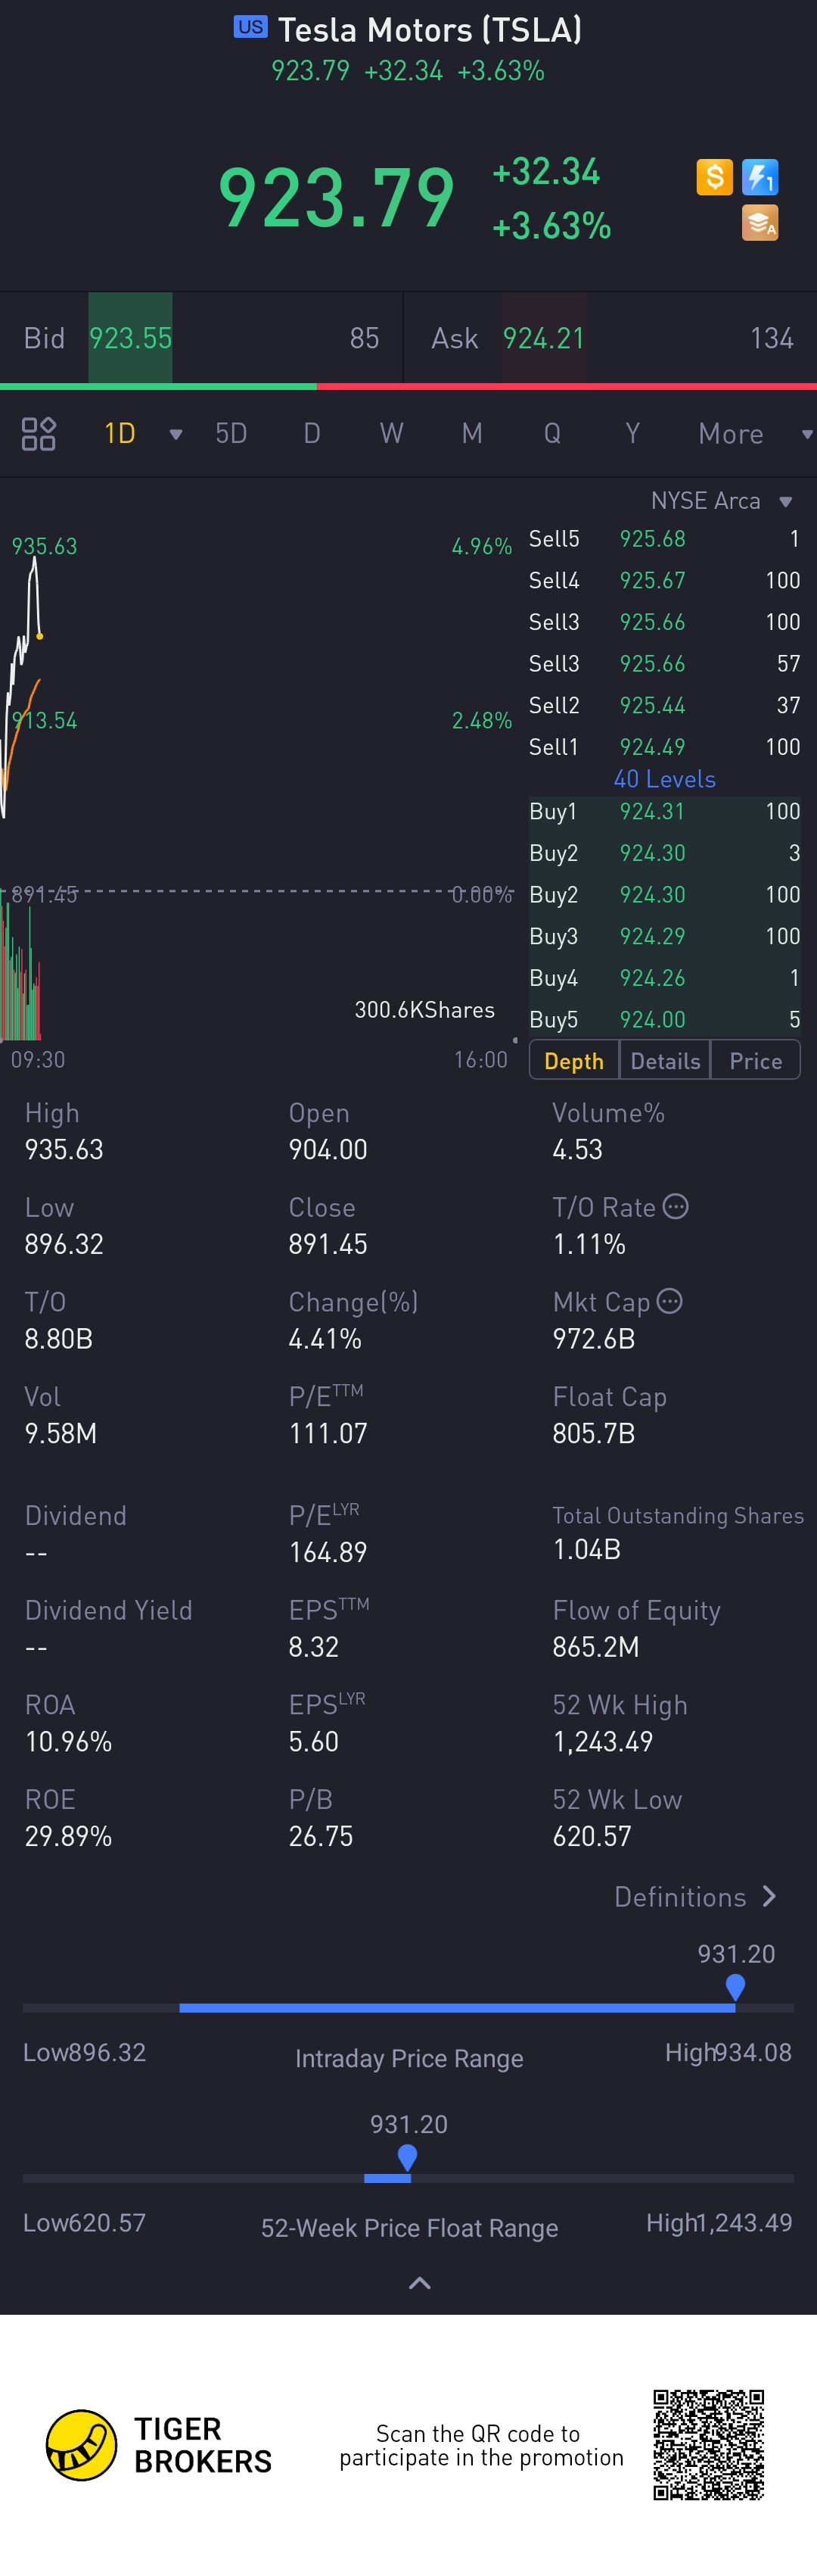The width and height of the screenshot is (817, 2576).
Task: Select the 1D chart tab
Action: [120, 433]
